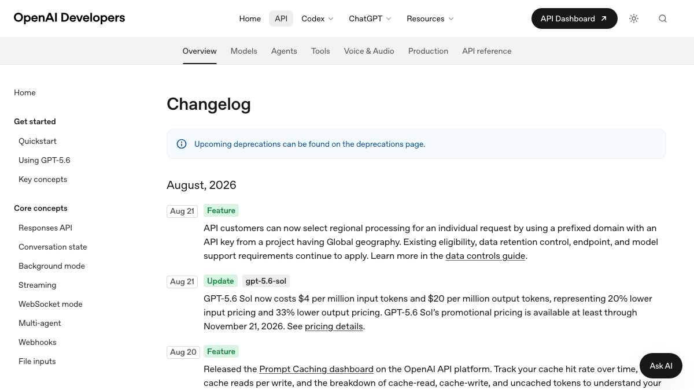Screen dimensions: 694x390
Task: Select API in top navigation
Action: [x=281, y=18]
